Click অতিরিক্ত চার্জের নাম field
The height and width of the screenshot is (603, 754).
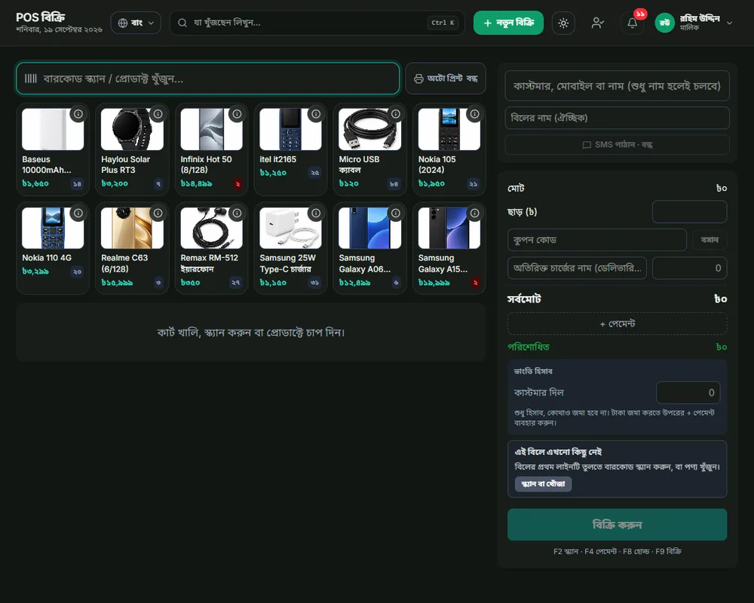(577, 268)
